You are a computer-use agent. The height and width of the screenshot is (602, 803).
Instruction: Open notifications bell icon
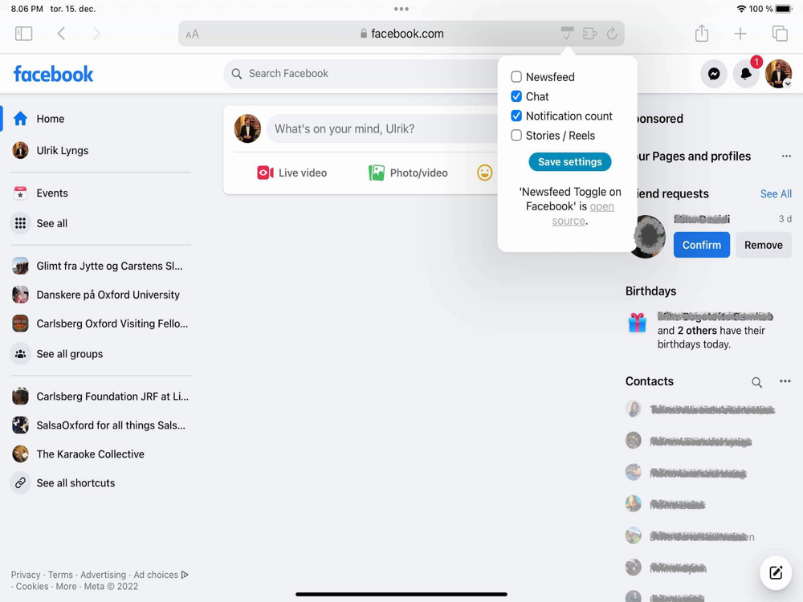pyautogui.click(x=746, y=74)
